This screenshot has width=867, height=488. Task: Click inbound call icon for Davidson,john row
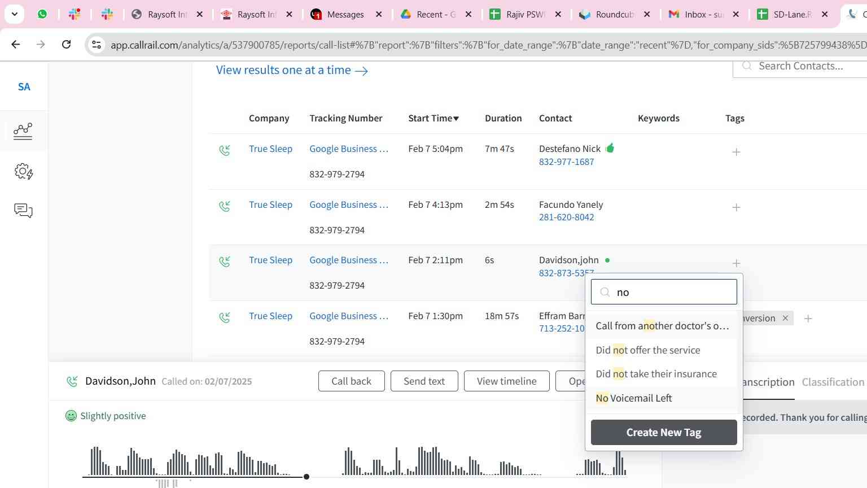click(x=225, y=262)
